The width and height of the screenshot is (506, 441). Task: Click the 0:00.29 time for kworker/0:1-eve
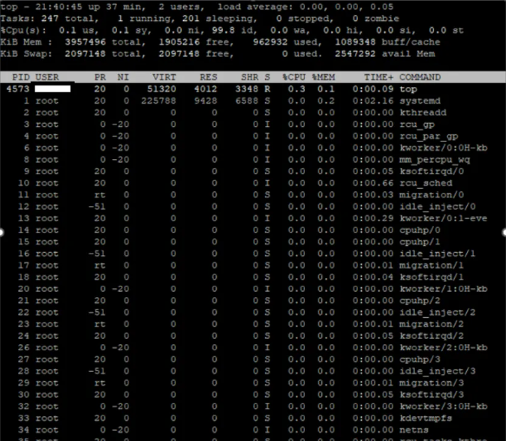pos(372,218)
